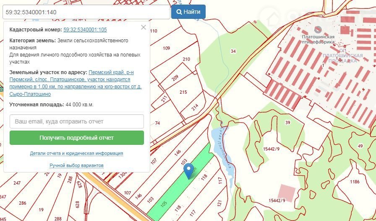
Task: Click the Найти search button
Action: (x=188, y=12)
